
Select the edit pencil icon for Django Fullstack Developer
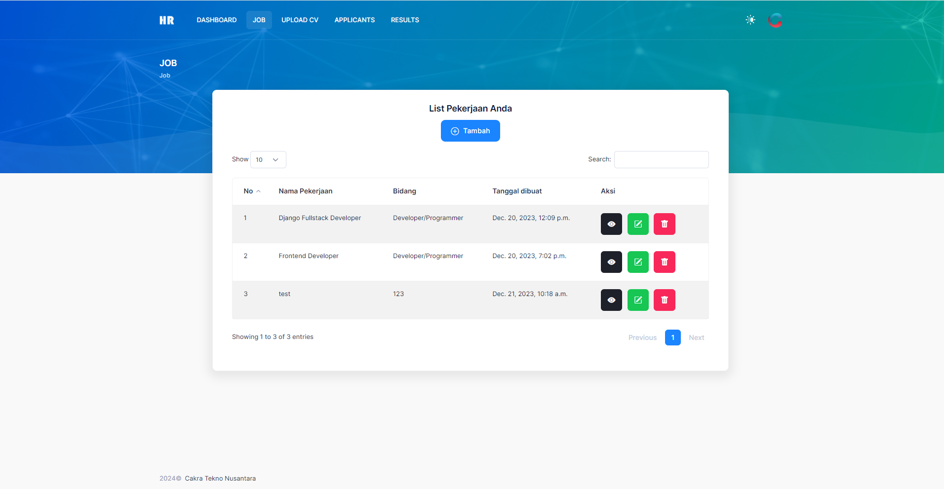637,224
